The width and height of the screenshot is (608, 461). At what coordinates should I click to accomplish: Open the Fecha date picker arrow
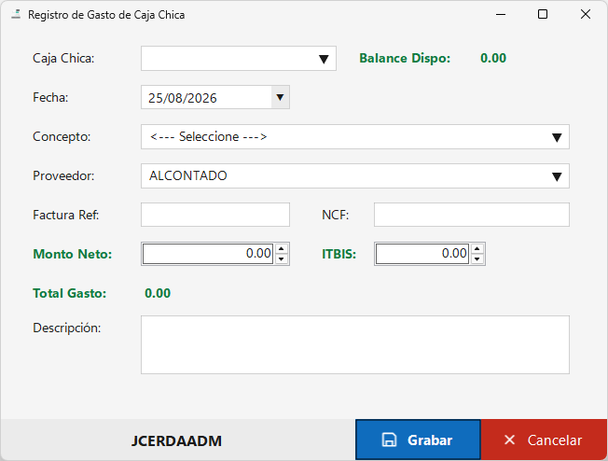pyautogui.click(x=280, y=97)
